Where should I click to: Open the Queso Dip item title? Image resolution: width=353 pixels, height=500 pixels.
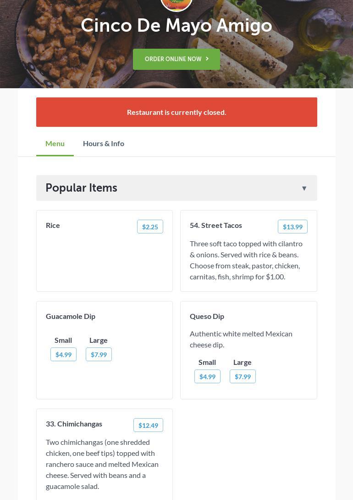tap(207, 316)
